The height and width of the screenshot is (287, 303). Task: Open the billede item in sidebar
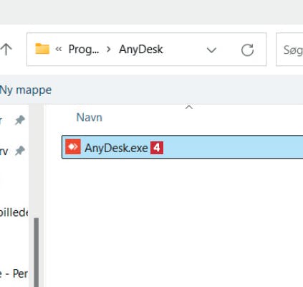[x=14, y=212]
